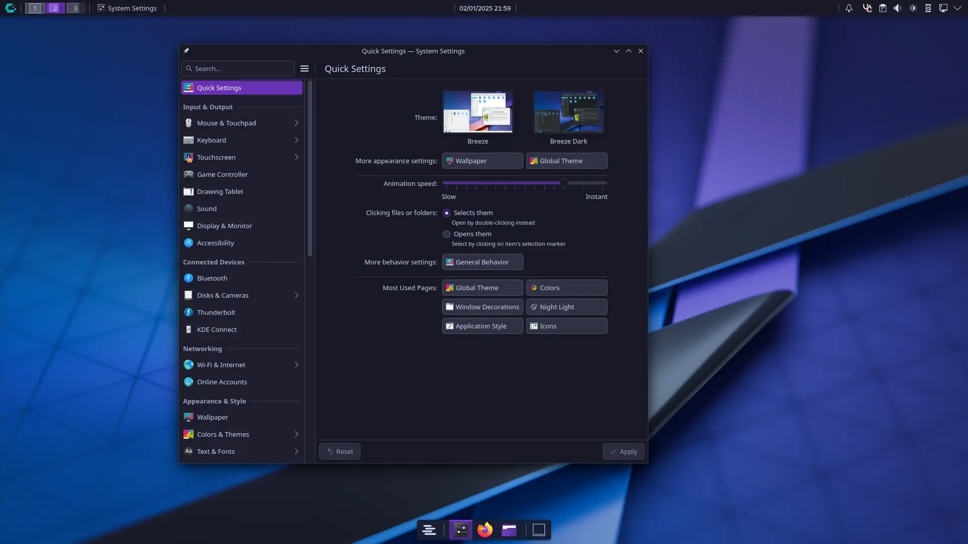Image resolution: width=968 pixels, height=544 pixels.
Task: Click the volume icon in the system tray
Action: click(897, 8)
